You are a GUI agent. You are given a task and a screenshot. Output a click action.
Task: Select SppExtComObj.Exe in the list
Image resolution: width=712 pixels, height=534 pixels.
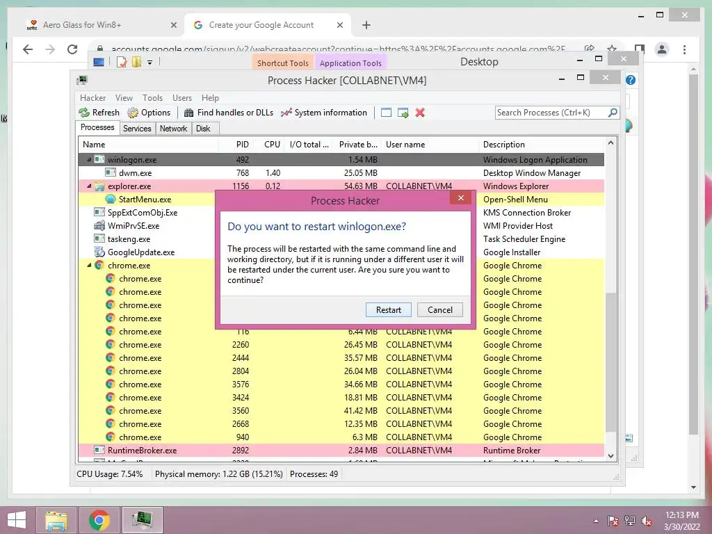(x=142, y=213)
